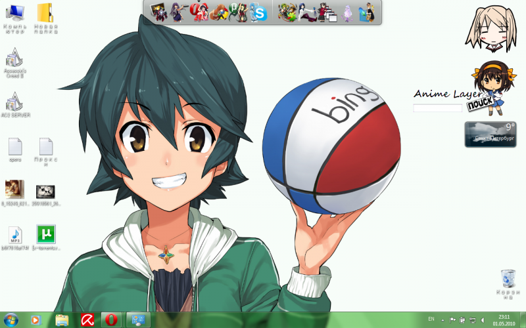Open the clock showing 23:11
The height and width of the screenshot is (328, 526).
(504, 320)
